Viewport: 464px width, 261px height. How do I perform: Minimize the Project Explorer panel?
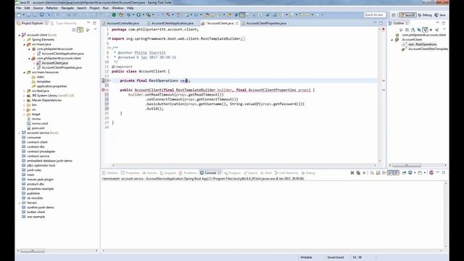tap(88, 22)
